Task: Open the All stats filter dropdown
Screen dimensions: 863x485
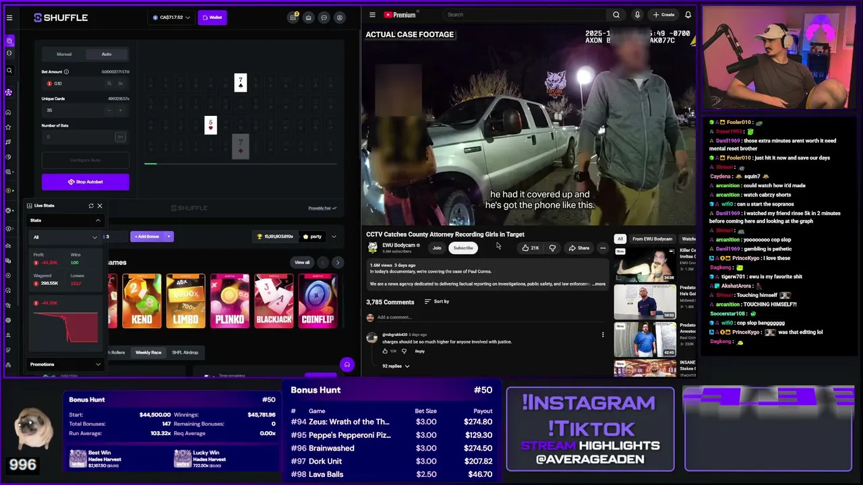Action: click(x=65, y=237)
